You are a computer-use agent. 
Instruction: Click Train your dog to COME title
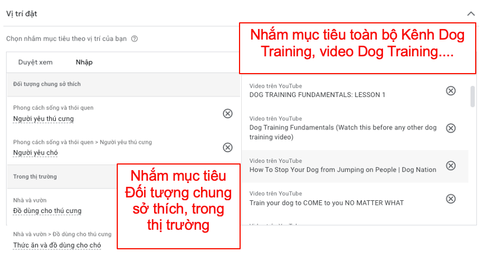pos(327,203)
